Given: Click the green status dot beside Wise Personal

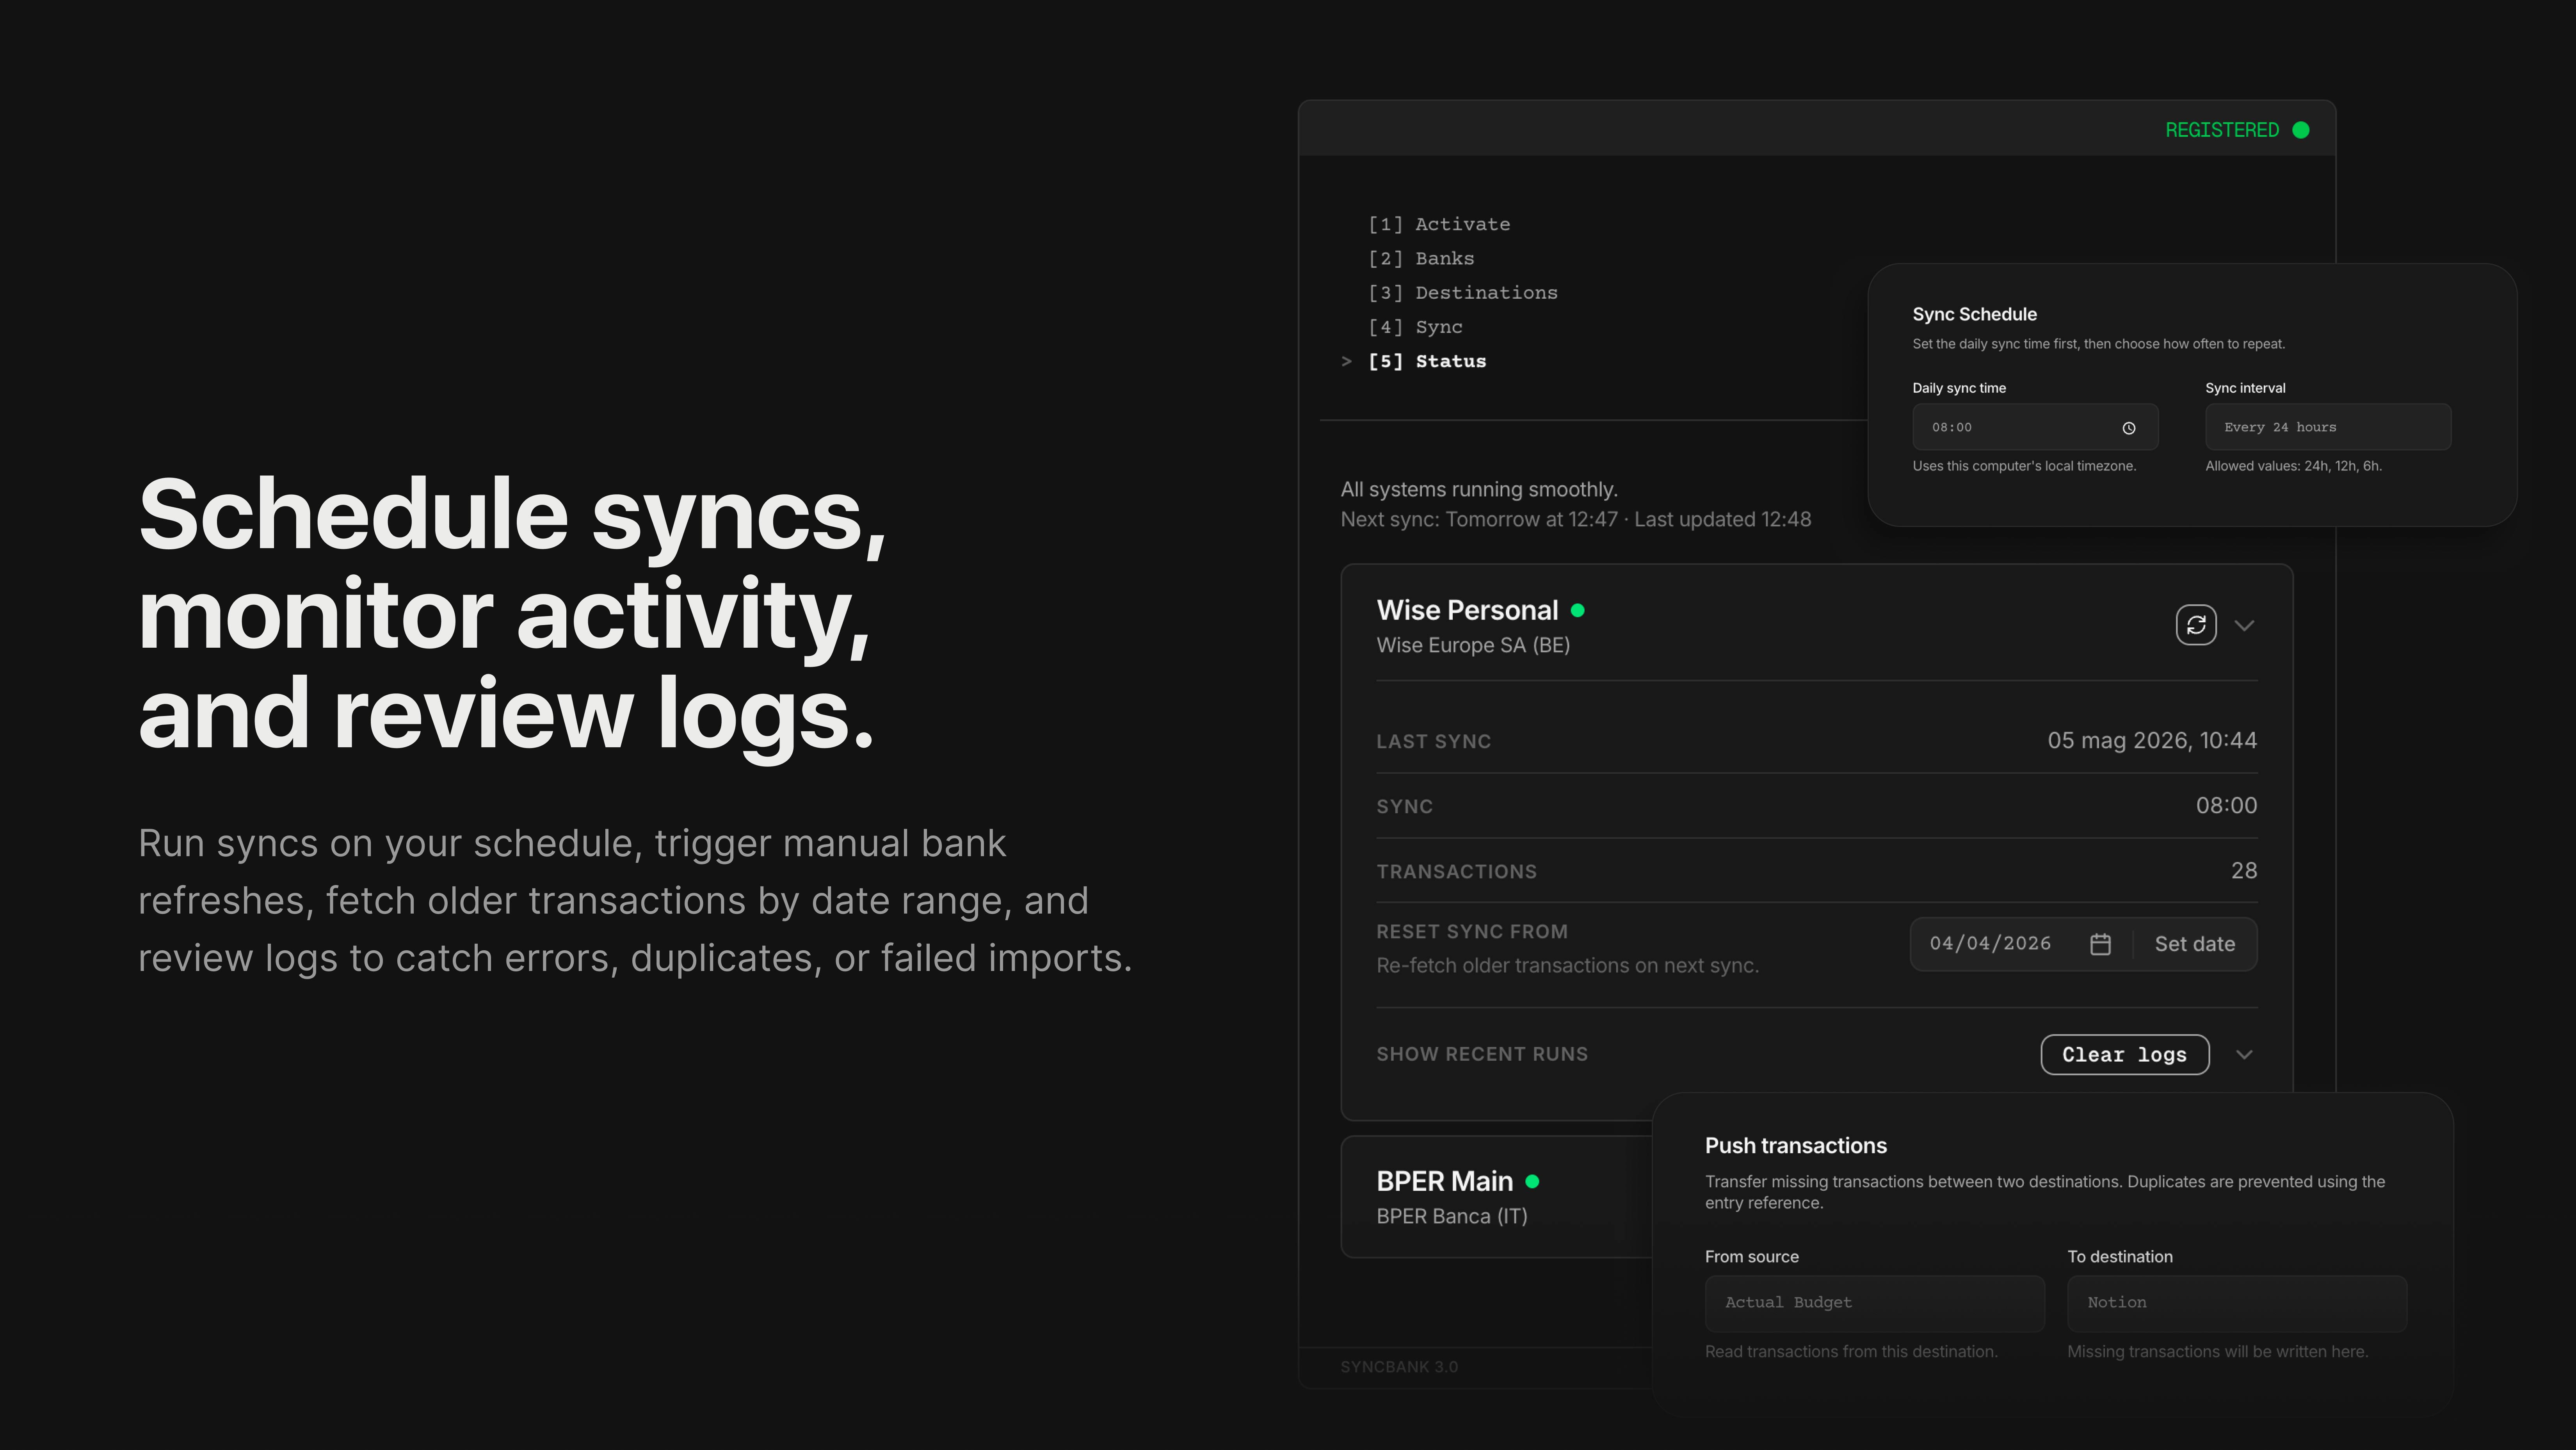Looking at the screenshot, I should coord(1578,610).
